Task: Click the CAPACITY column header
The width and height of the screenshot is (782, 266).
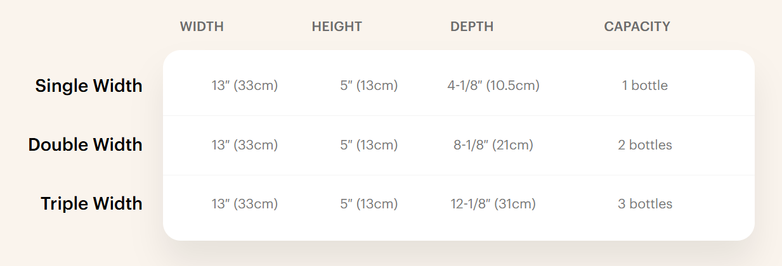Action: pyautogui.click(x=637, y=27)
